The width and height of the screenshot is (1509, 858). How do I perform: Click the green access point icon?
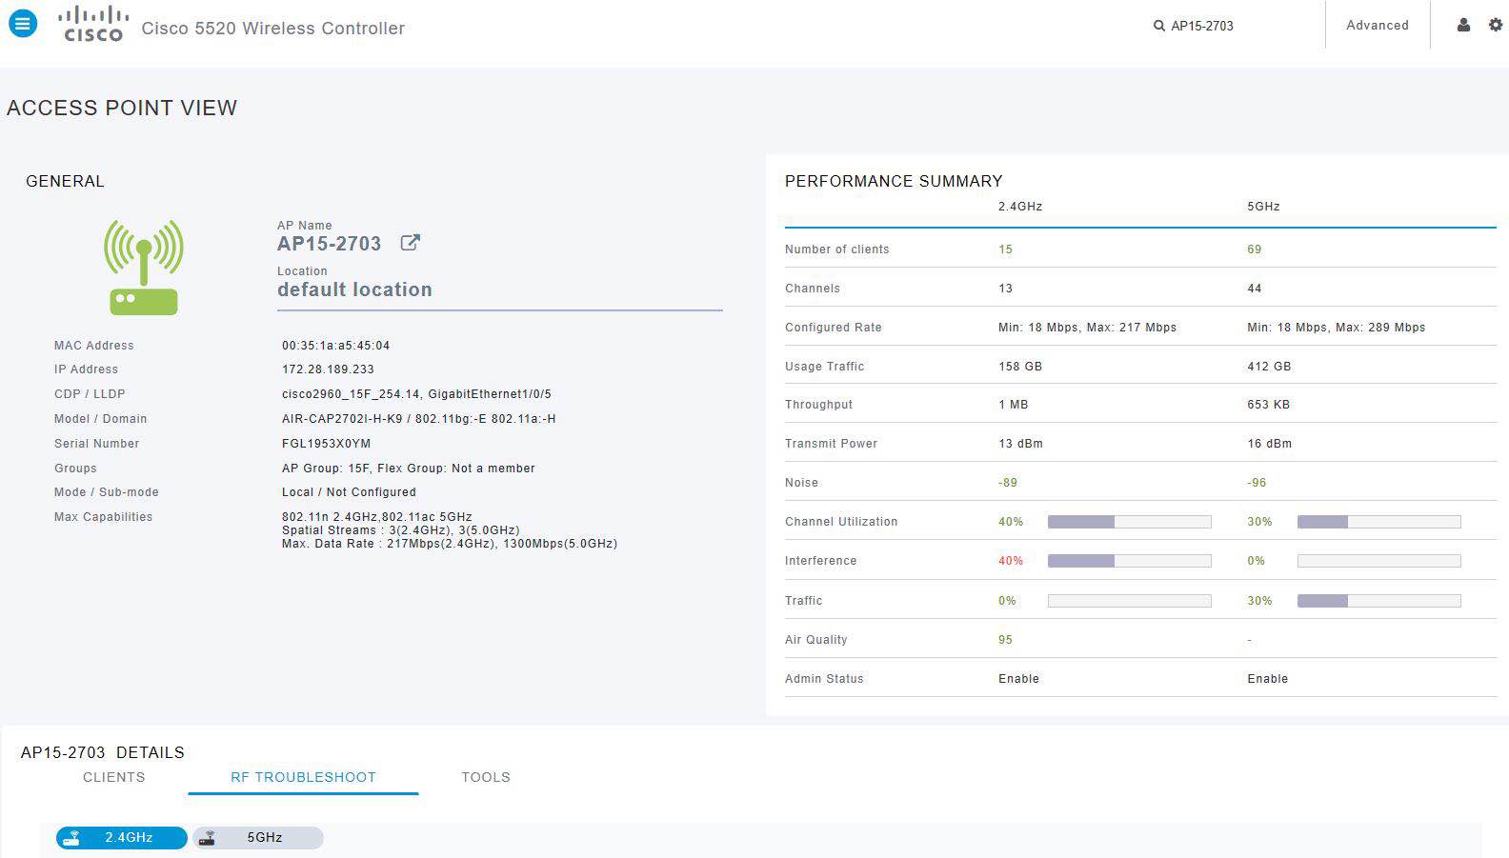pos(144,268)
